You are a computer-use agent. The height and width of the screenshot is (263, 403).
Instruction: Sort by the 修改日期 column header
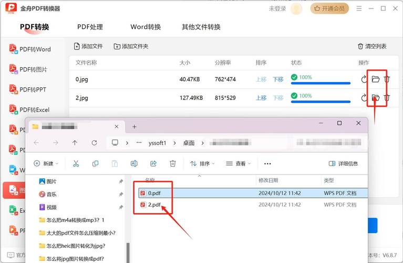[x=268, y=180]
